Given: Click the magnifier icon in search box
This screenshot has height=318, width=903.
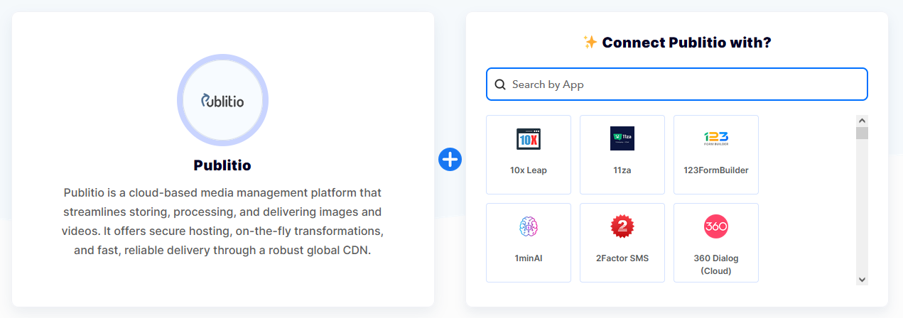Looking at the screenshot, I should (500, 84).
